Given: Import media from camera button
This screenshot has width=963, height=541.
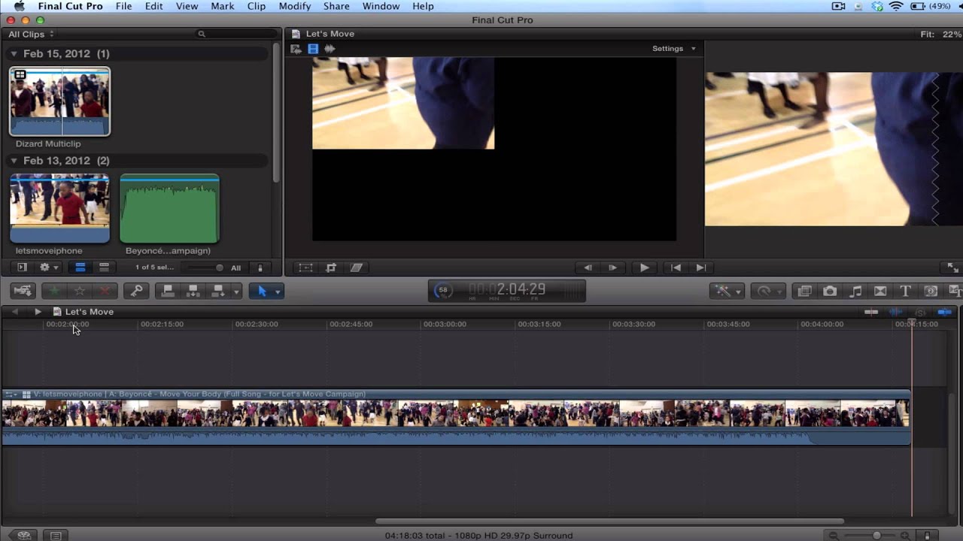Looking at the screenshot, I should 23,291.
